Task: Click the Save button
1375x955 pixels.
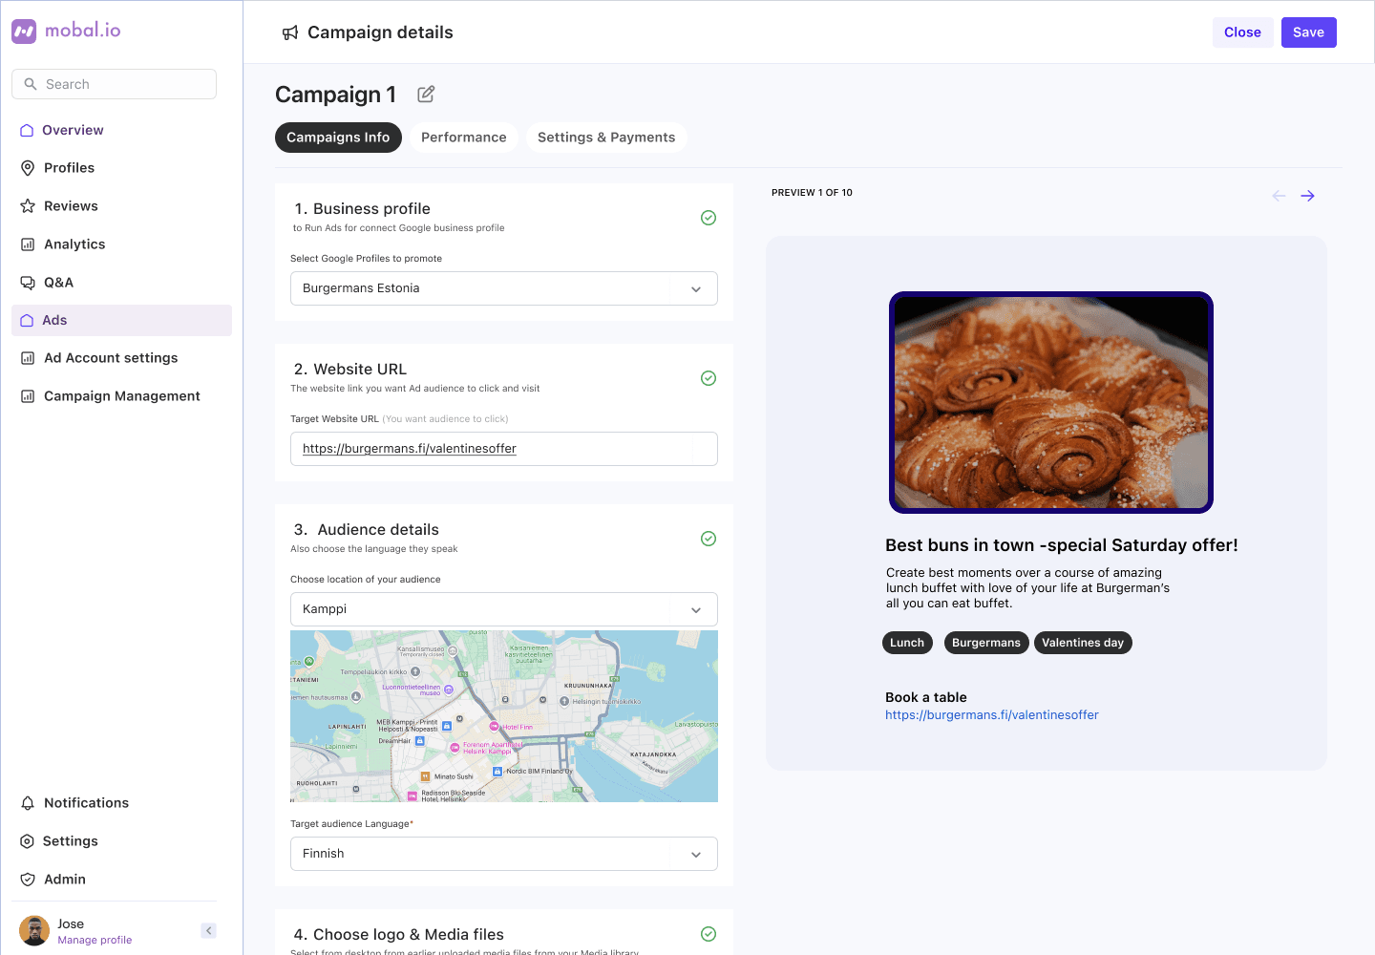Action: click(x=1308, y=32)
